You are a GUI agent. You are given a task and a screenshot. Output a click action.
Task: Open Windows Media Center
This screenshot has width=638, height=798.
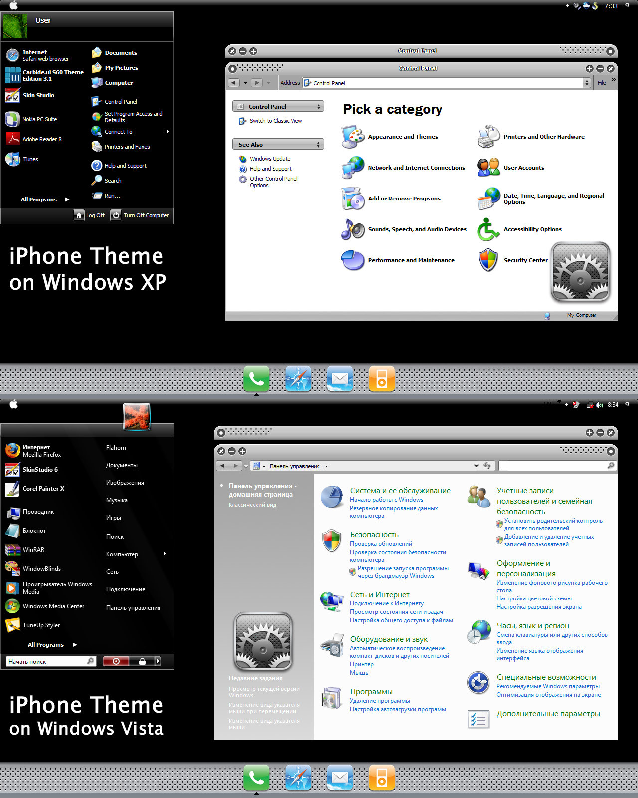pos(45,606)
